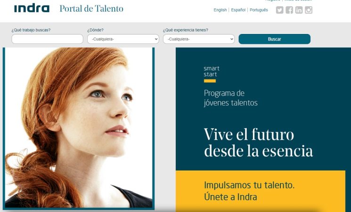Switch site language to Español
The width and height of the screenshot is (351, 212).
(238, 10)
